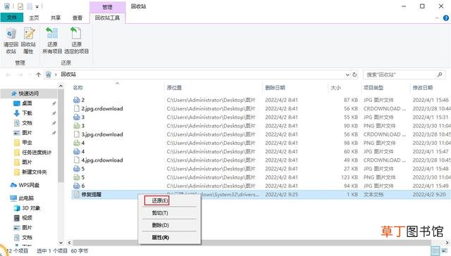
Task: Click the Forward navigation arrow
Action: pos(20,75)
